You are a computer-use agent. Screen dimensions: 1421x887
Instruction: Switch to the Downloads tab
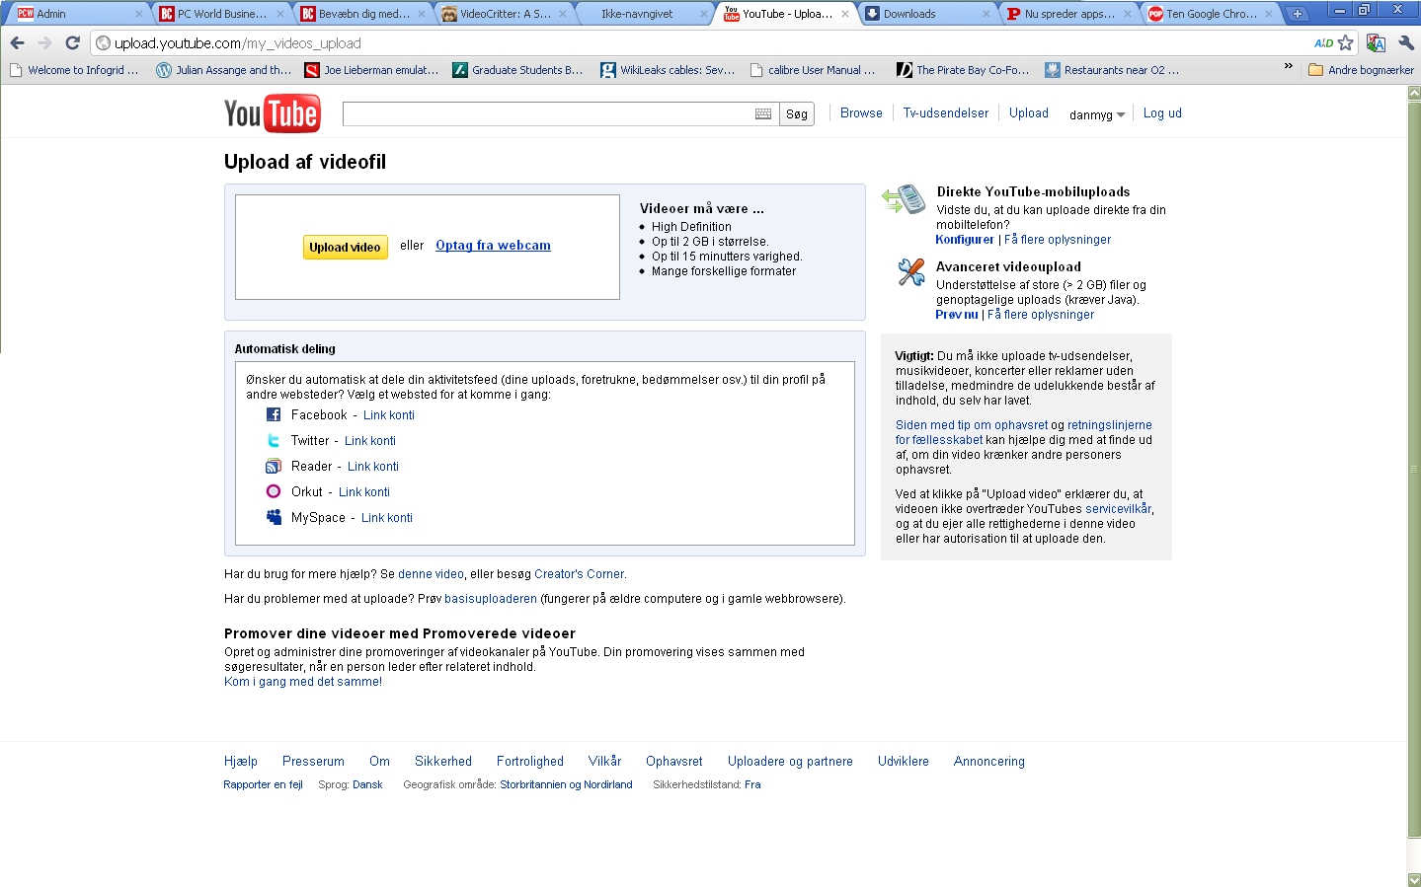pyautogui.click(x=927, y=14)
